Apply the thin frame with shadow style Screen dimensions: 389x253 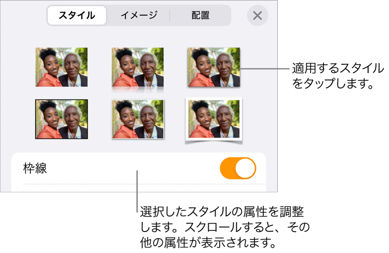click(x=138, y=119)
